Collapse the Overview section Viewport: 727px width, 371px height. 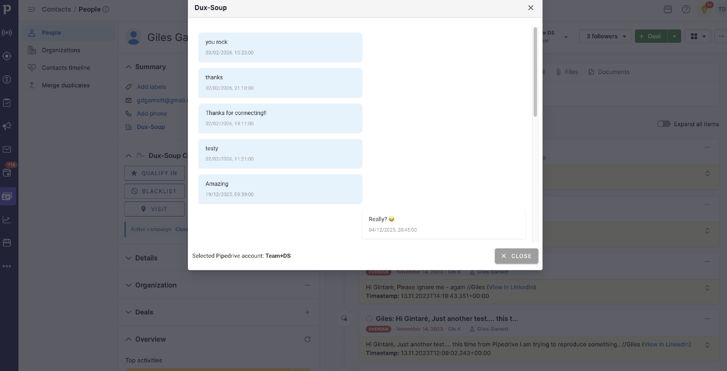point(128,339)
